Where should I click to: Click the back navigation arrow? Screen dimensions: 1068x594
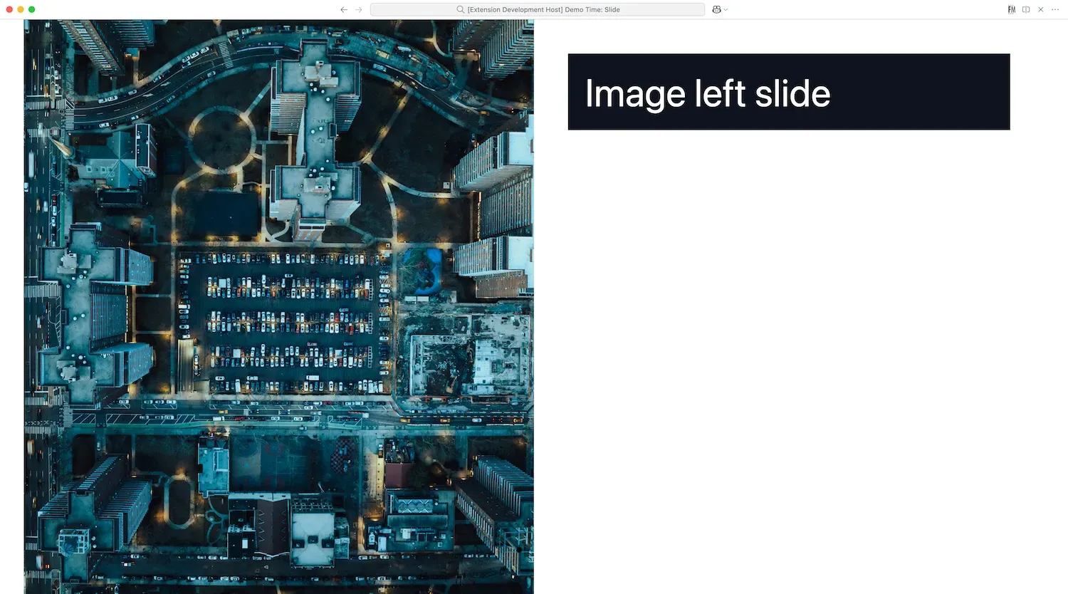point(344,9)
